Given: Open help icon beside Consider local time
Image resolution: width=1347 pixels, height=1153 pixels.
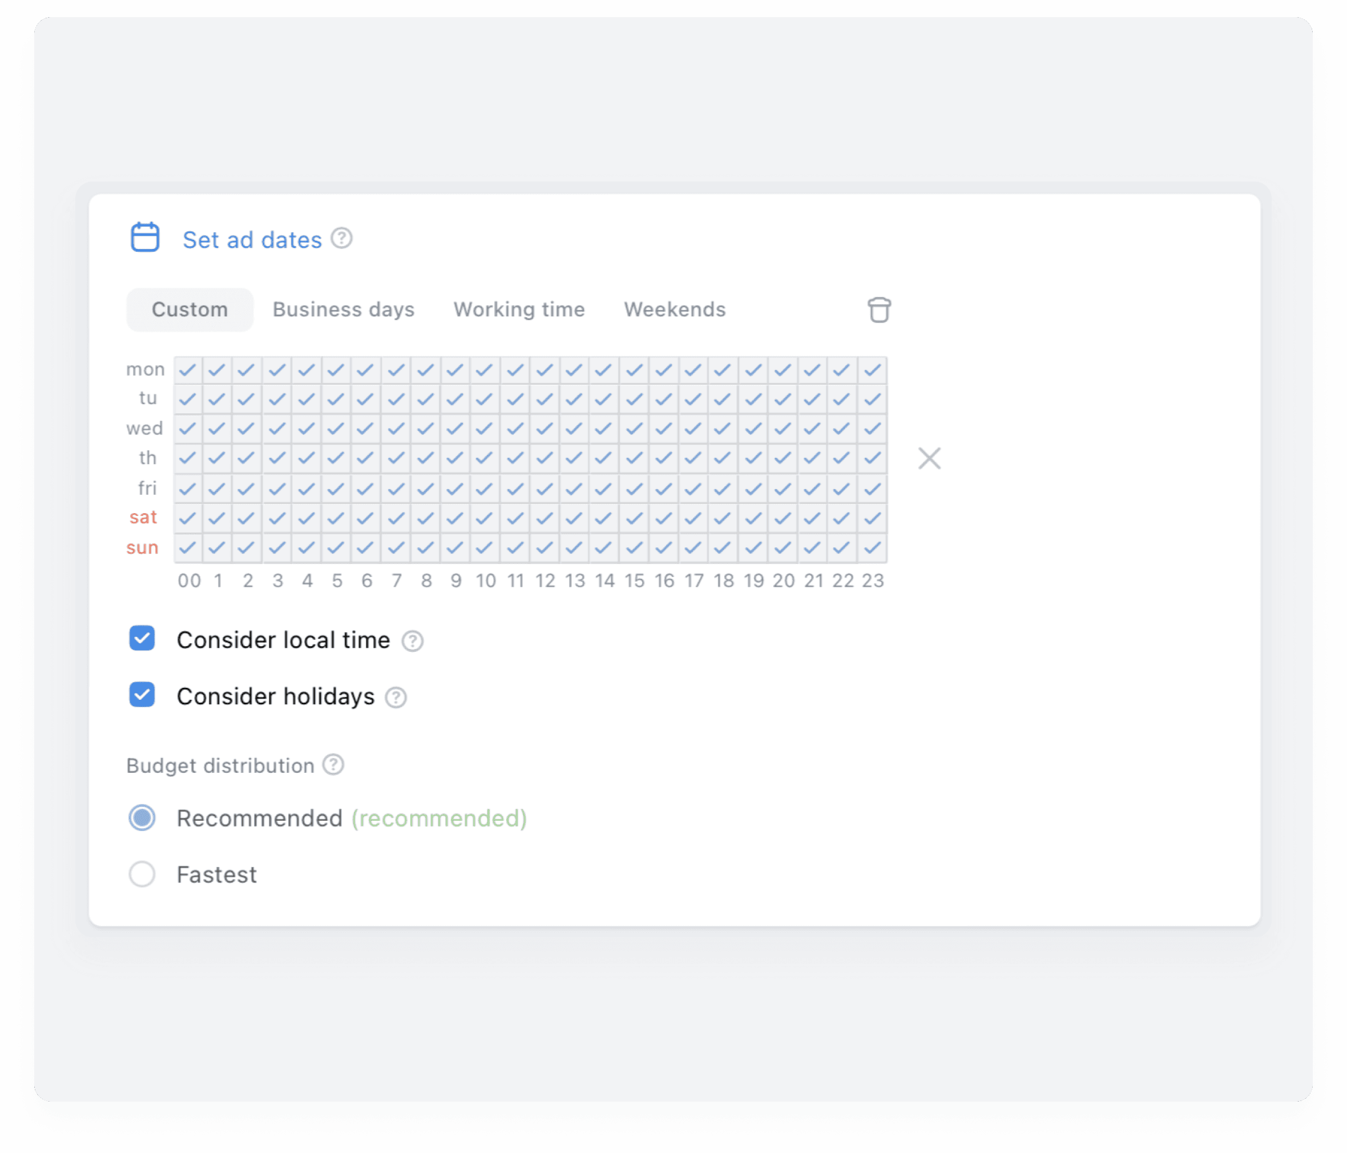Looking at the screenshot, I should [x=412, y=641].
